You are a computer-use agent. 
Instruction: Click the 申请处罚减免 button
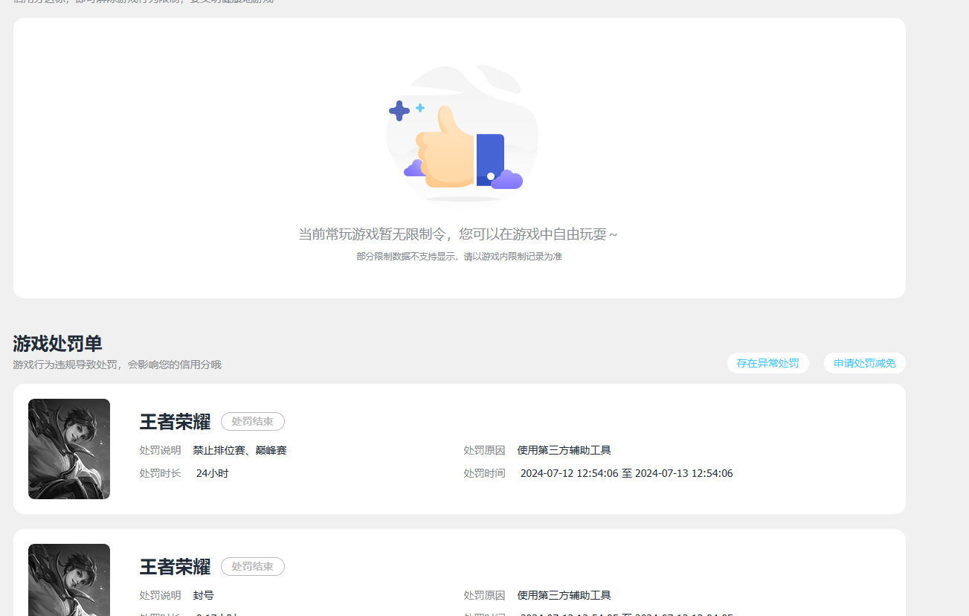tap(864, 363)
